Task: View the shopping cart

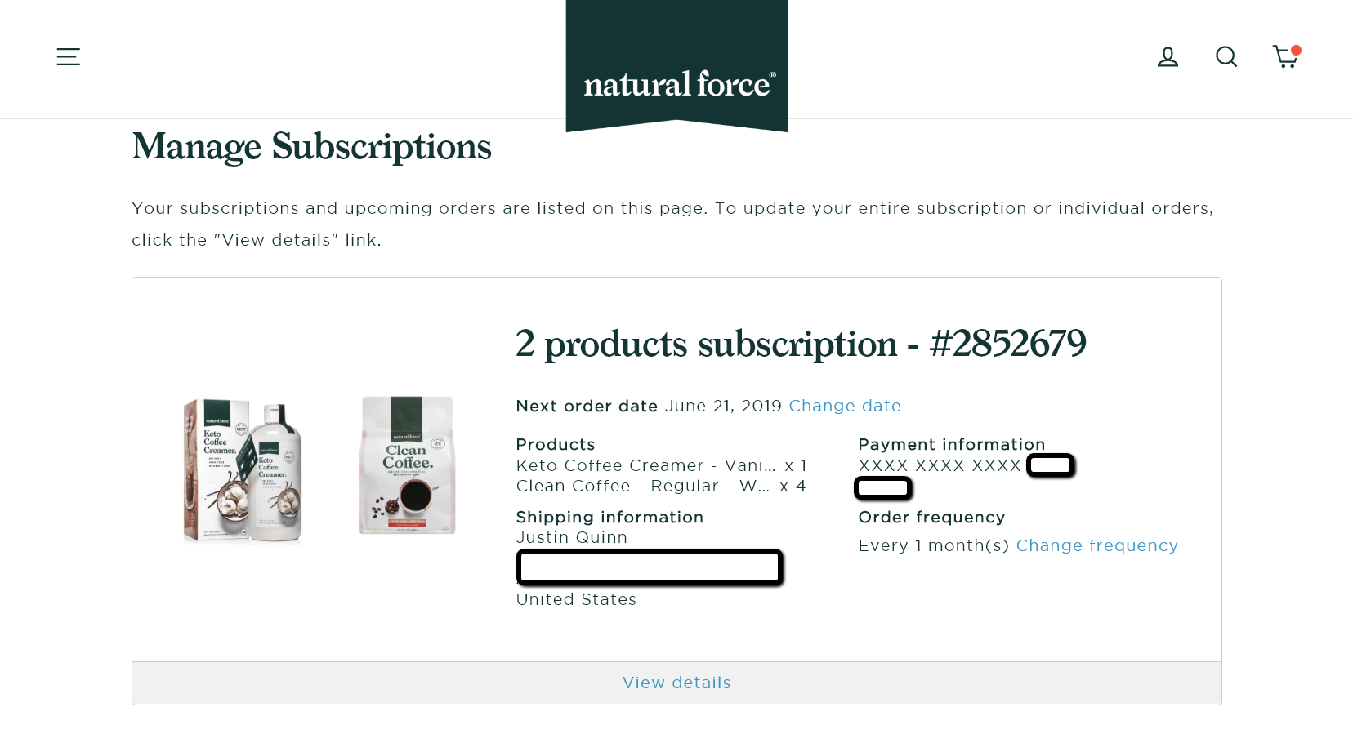Action: tap(1286, 56)
